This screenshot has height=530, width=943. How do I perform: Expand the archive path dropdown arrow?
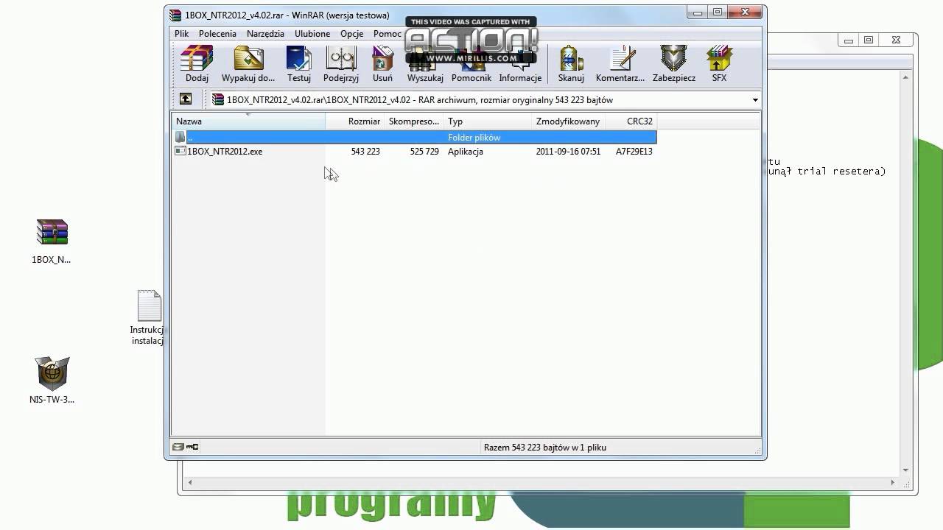click(755, 100)
